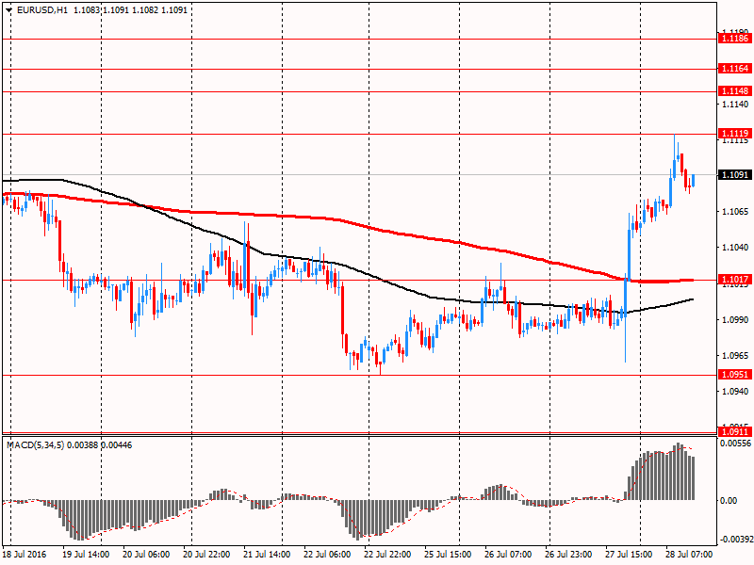754x565 pixels.
Task: Click the 22 Jul 22:00 time axis label
Action: [387, 555]
